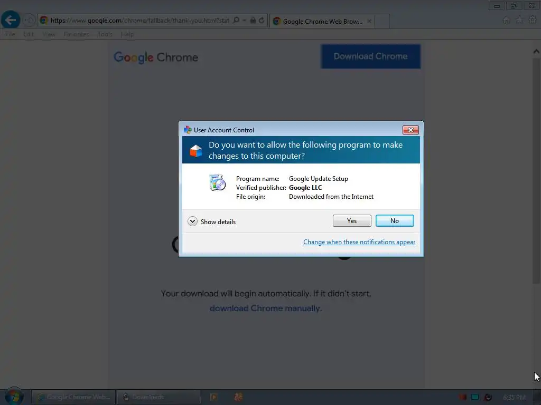Click No in User Account Control dialog
The image size is (541, 405).
394,221
